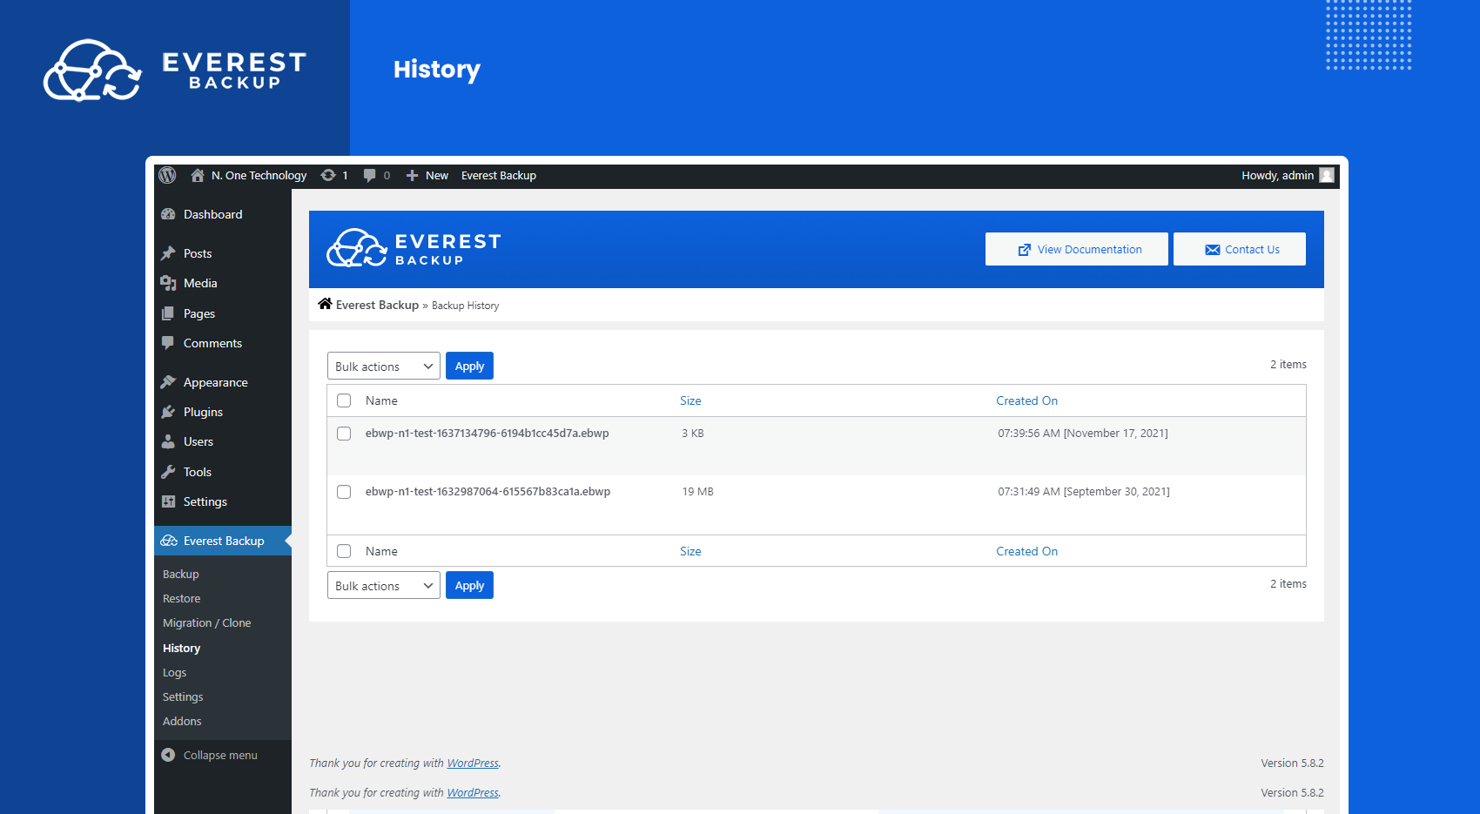Click the ebwp-n1-test-1637134796-6194b1cc45d7a.ebwp filename
Screen dimensions: 1480x814
pyautogui.click(x=488, y=434)
